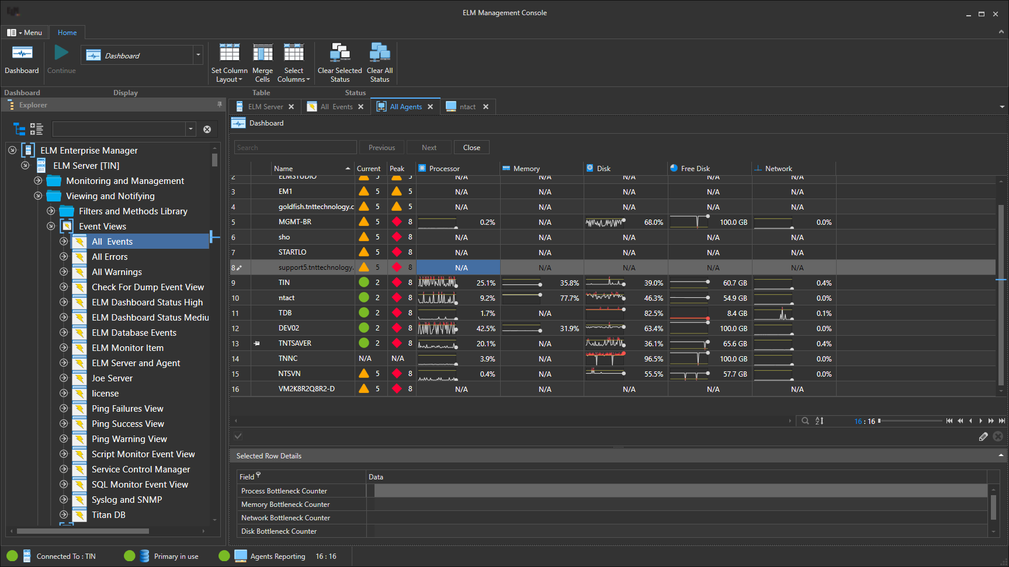Image resolution: width=1009 pixels, height=567 pixels.
Task: Click the Next search button
Action: [429, 148]
